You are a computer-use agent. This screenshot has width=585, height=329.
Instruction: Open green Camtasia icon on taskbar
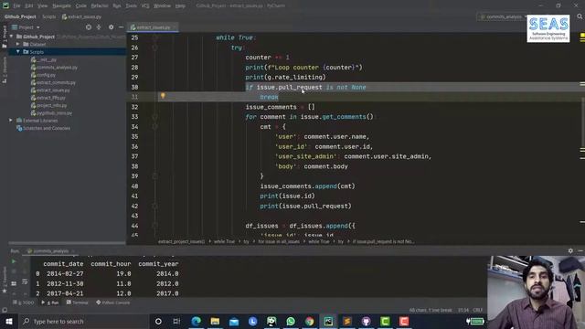pos(385,321)
